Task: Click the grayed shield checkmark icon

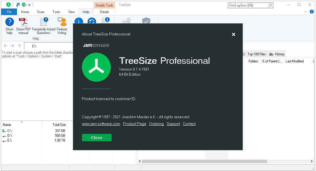Action: 146,21
